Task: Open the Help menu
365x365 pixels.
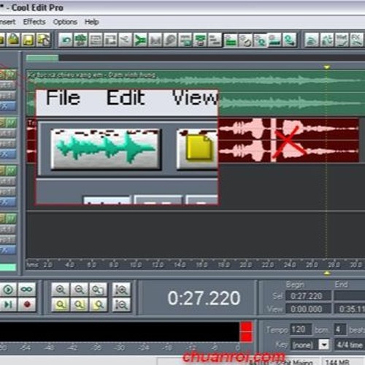Action: point(91,22)
